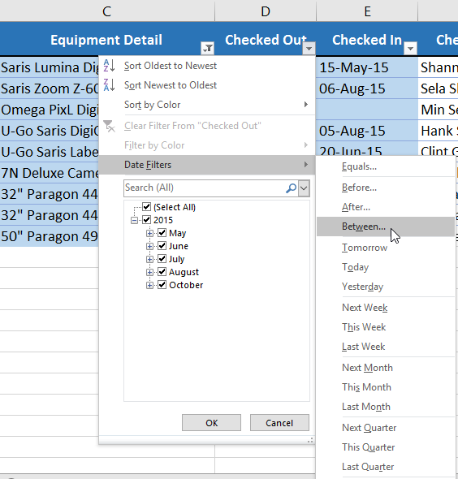458x479 pixels.
Task: Filter dates by Last Week
Action: click(x=386, y=347)
